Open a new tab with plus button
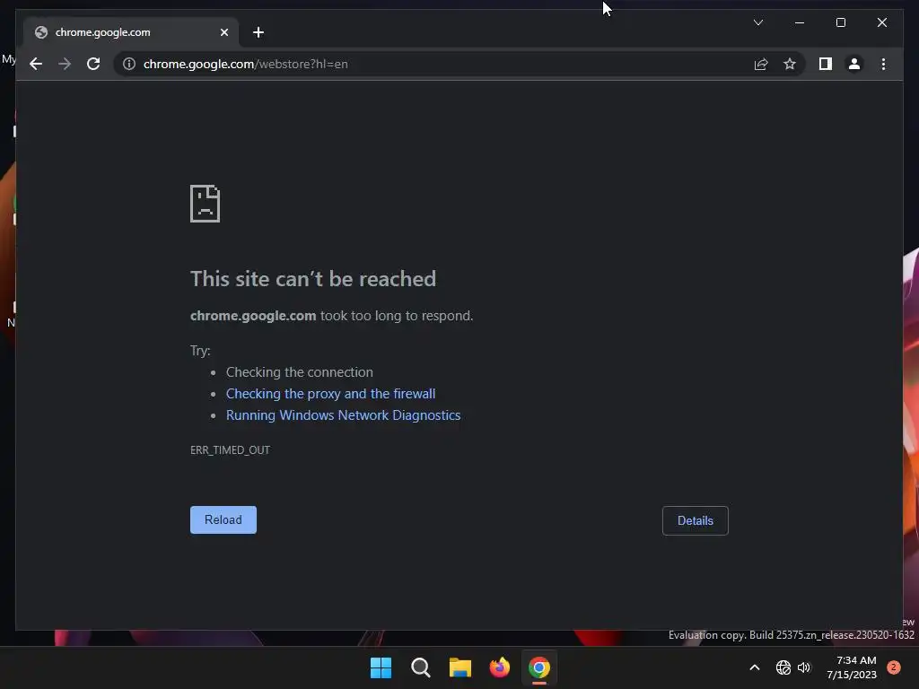Viewport: 919px width, 689px height. click(x=258, y=32)
